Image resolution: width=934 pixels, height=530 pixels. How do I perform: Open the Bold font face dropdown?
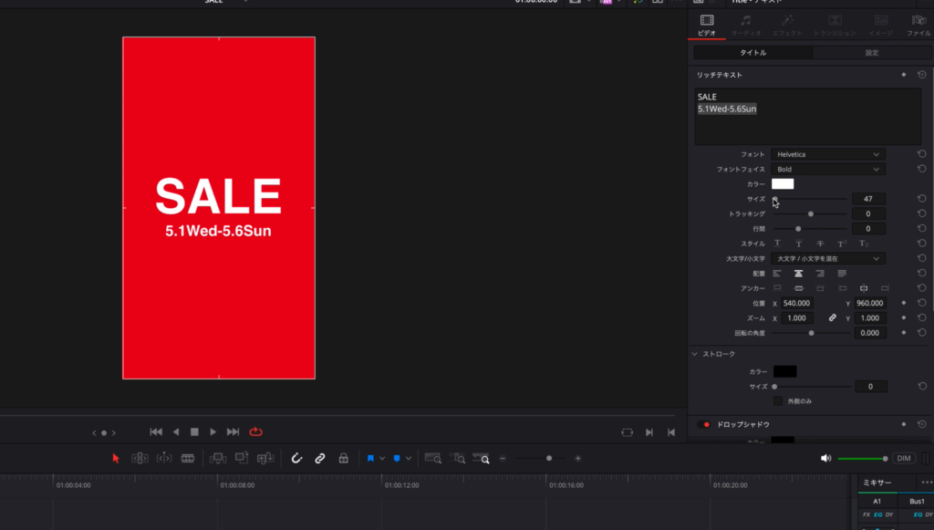[x=828, y=170]
